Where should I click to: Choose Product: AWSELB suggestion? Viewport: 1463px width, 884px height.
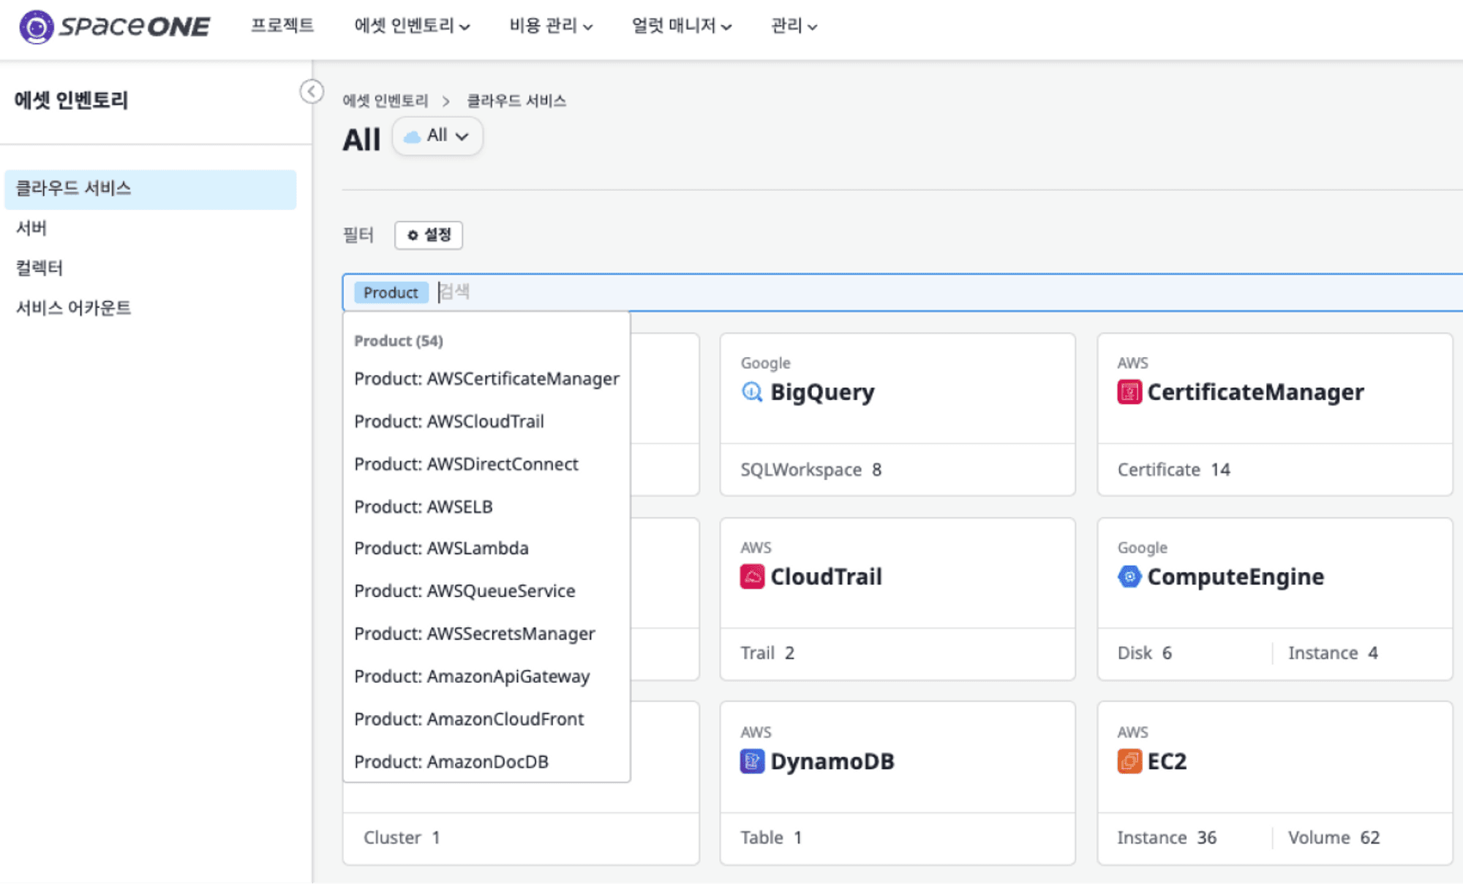(x=486, y=506)
